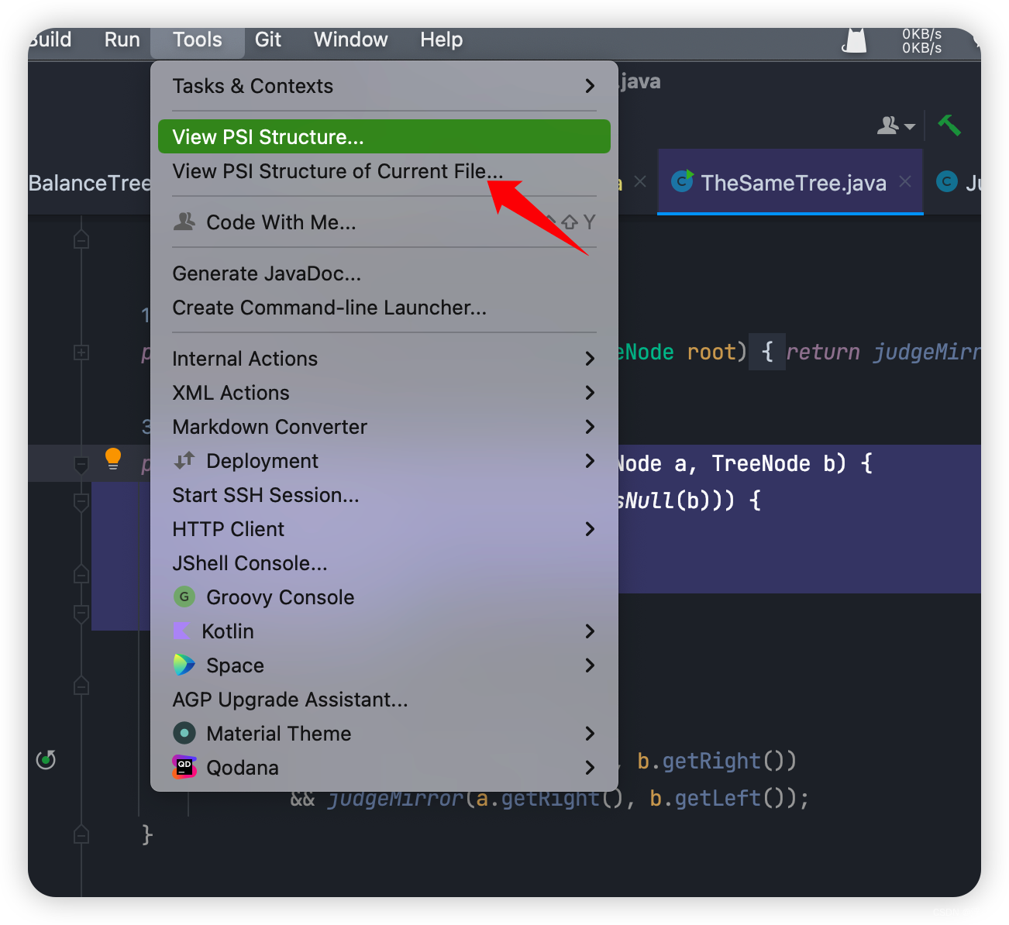
Task: Open Code With Me toolbar dropdown
Action: point(897,125)
